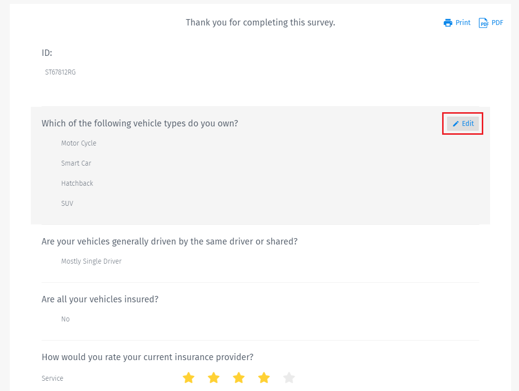Screen dimensions: 519x391
Task: Click the "Are all your vehicles insured?" question
Action: coord(100,299)
